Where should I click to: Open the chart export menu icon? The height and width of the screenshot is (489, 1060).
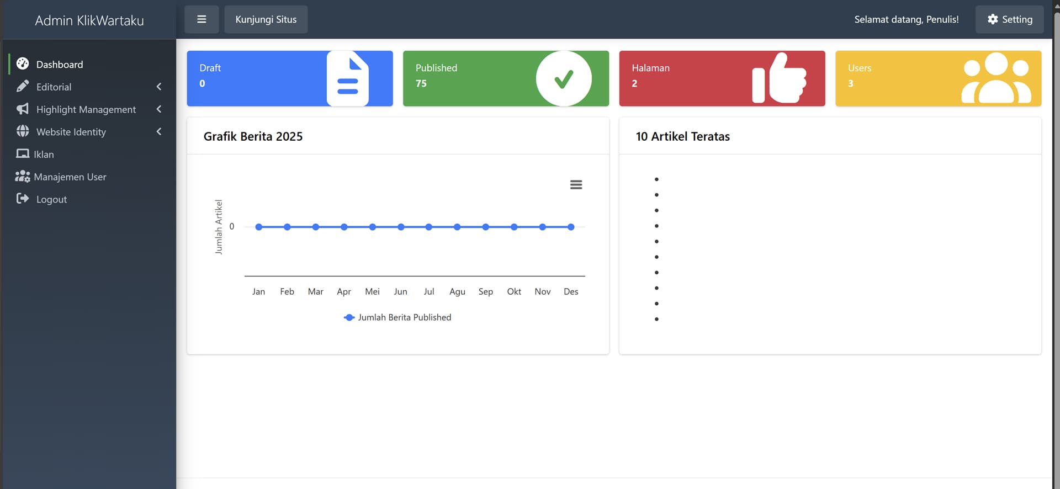click(576, 185)
